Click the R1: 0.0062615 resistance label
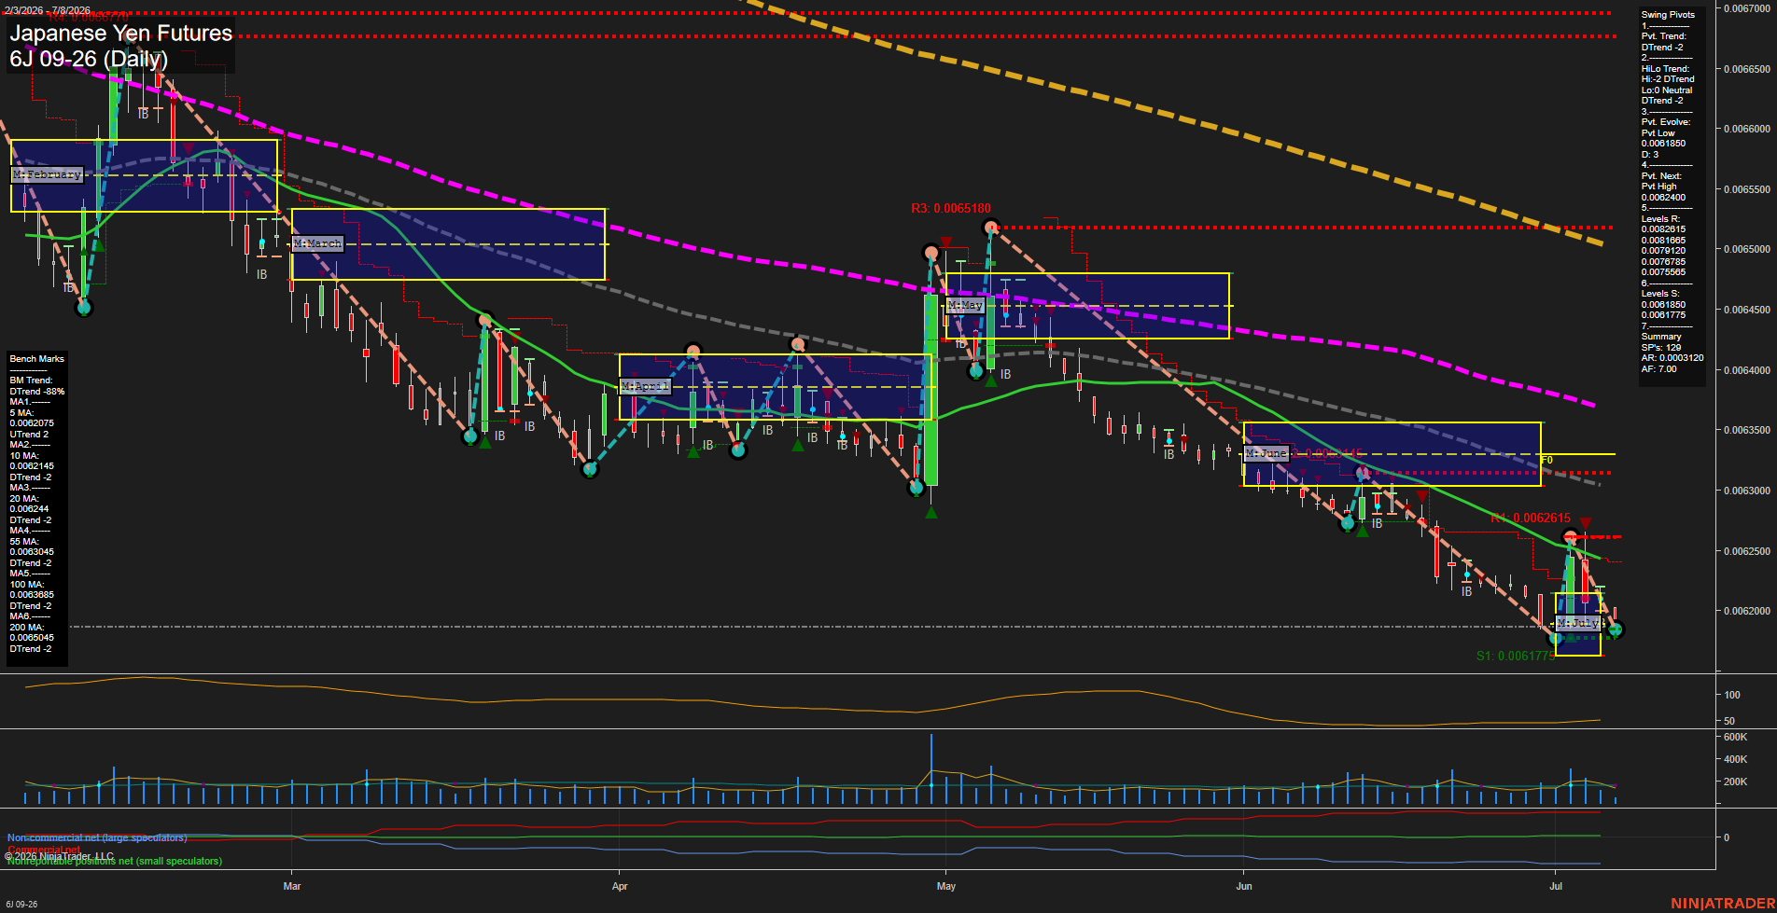The height and width of the screenshot is (913, 1777). [x=1531, y=519]
